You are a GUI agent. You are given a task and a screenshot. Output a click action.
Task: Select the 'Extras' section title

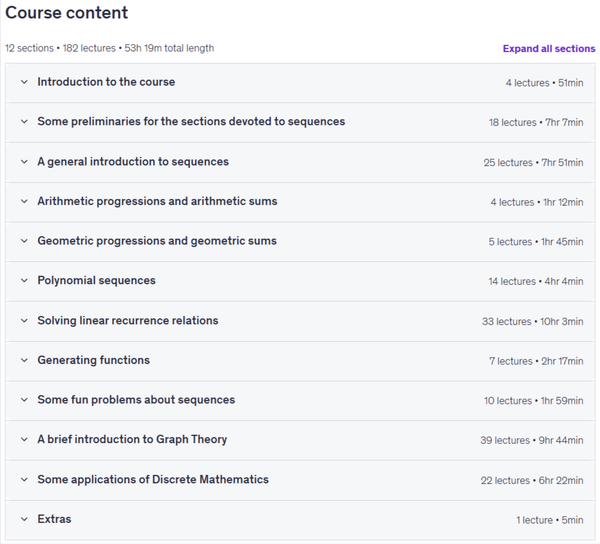coord(55,519)
